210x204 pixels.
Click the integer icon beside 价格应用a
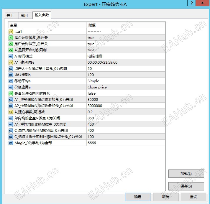(11, 87)
